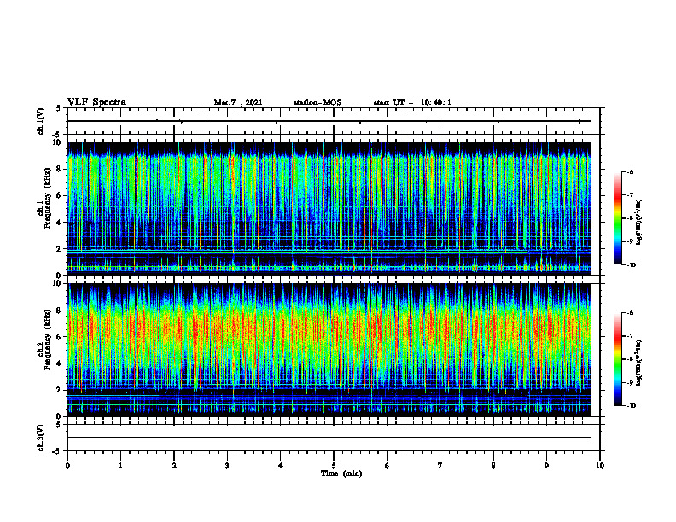This screenshot has height=522, width=676.
Task: Click the "ch.3(V)" waveform axis label
Action: 41,438
